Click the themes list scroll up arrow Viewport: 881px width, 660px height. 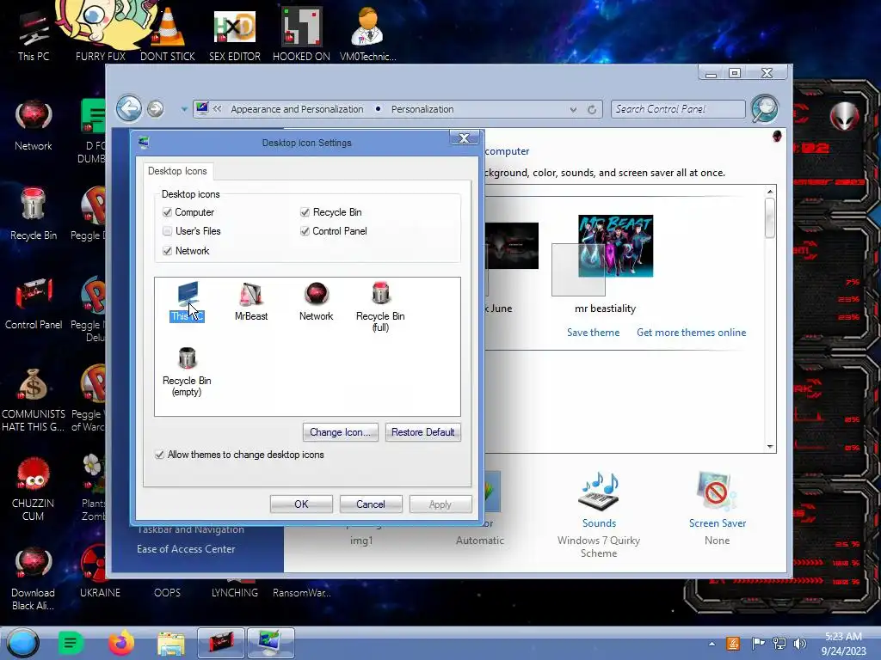(770, 192)
